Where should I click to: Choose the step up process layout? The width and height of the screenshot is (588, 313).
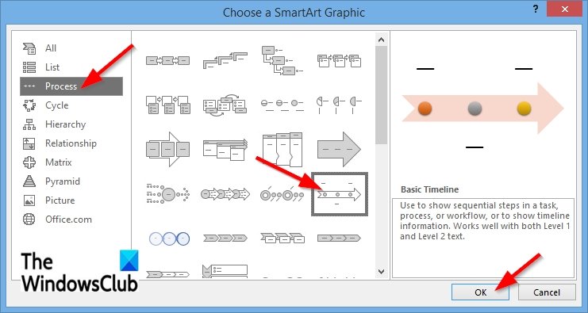225,60
